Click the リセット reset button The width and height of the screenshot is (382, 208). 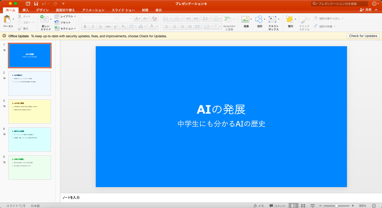tap(63, 22)
